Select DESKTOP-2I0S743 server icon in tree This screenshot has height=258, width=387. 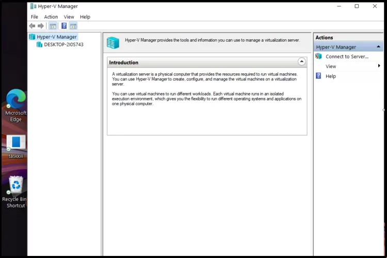(39, 44)
